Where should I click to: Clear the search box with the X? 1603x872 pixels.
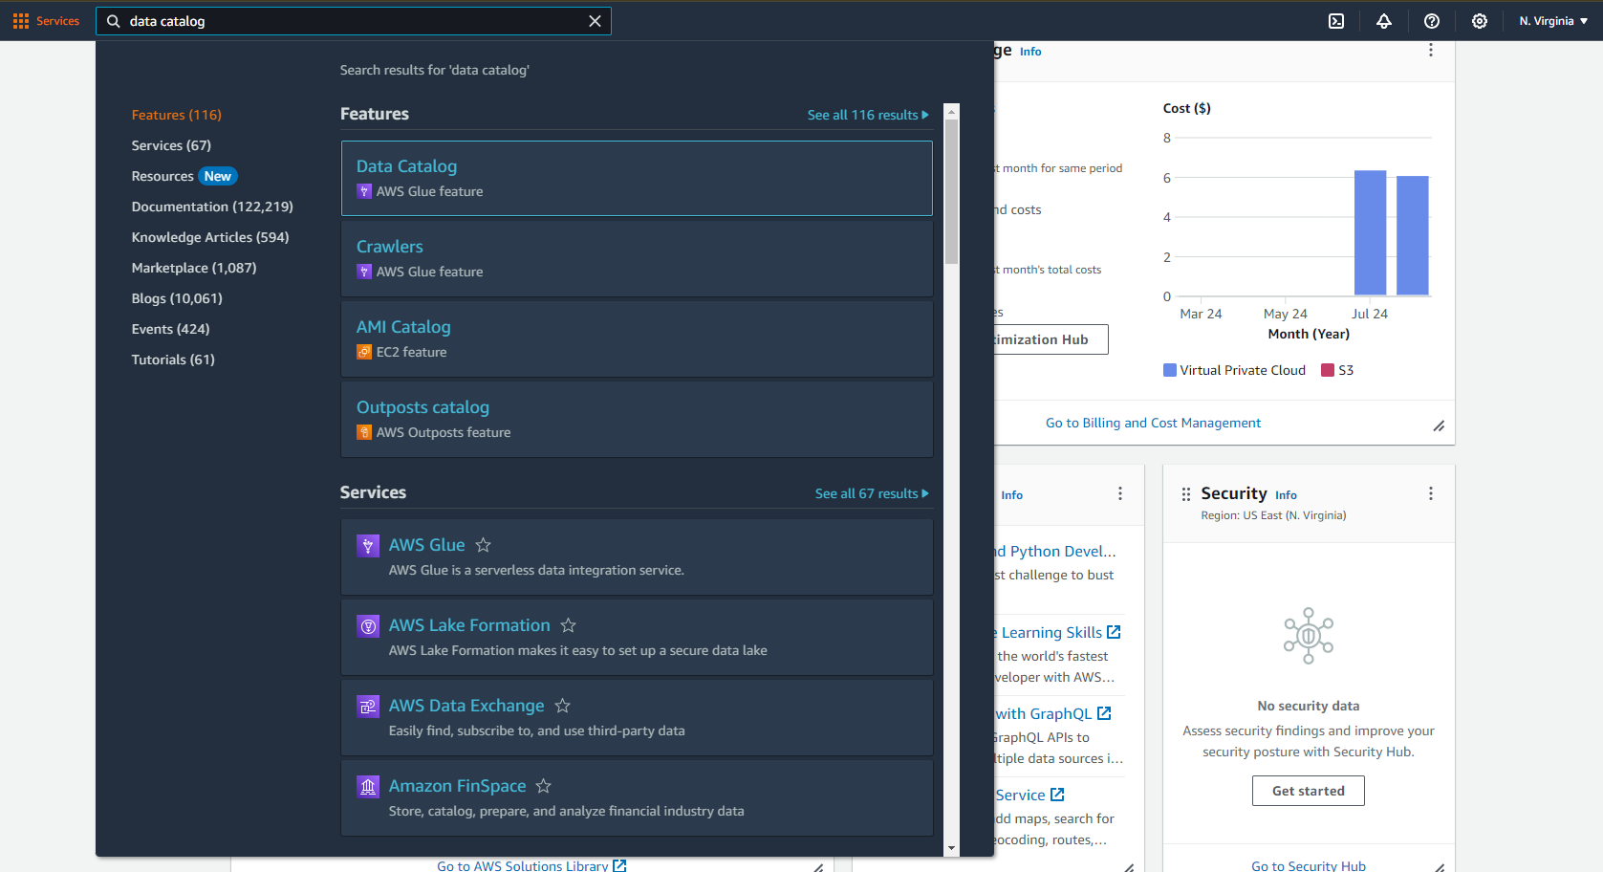[x=595, y=21]
